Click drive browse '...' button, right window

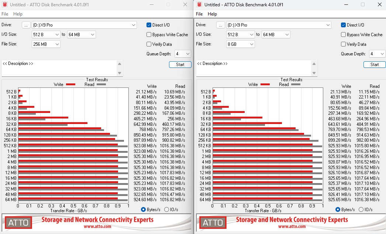point(221,25)
